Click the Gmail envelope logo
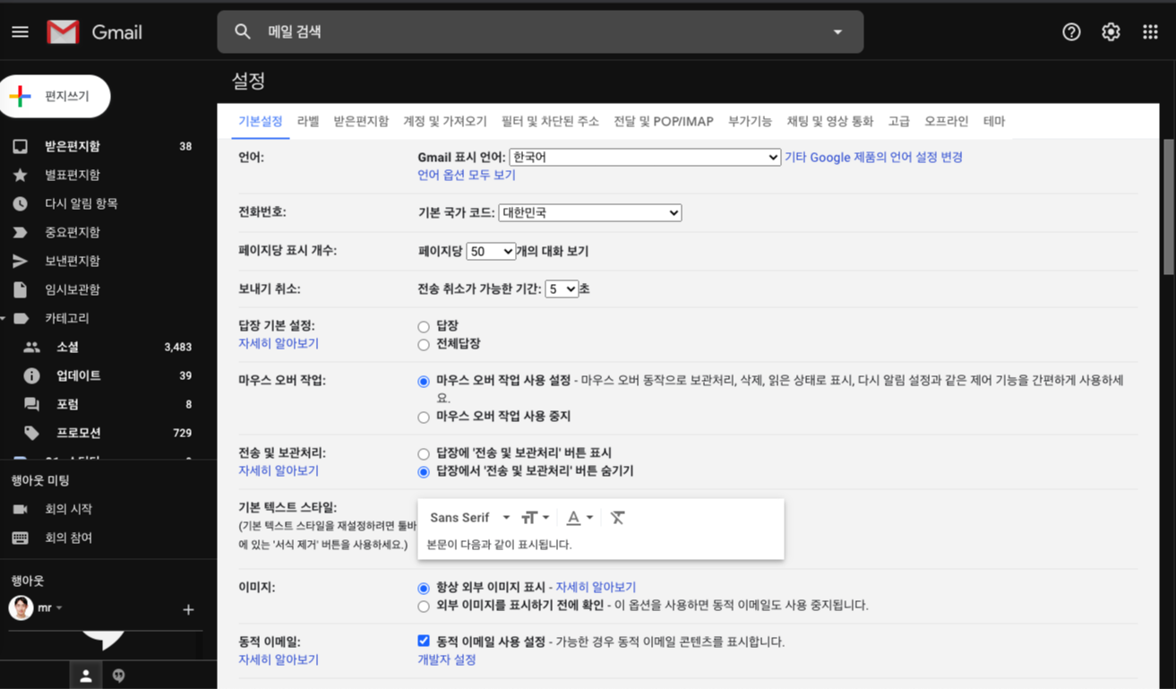This screenshot has height=689, width=1176. click(x=63, y=32)
